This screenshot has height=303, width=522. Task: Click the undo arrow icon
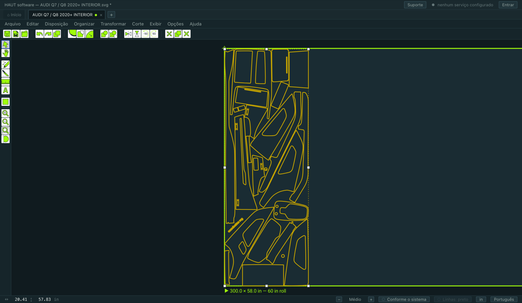[40, 34]
